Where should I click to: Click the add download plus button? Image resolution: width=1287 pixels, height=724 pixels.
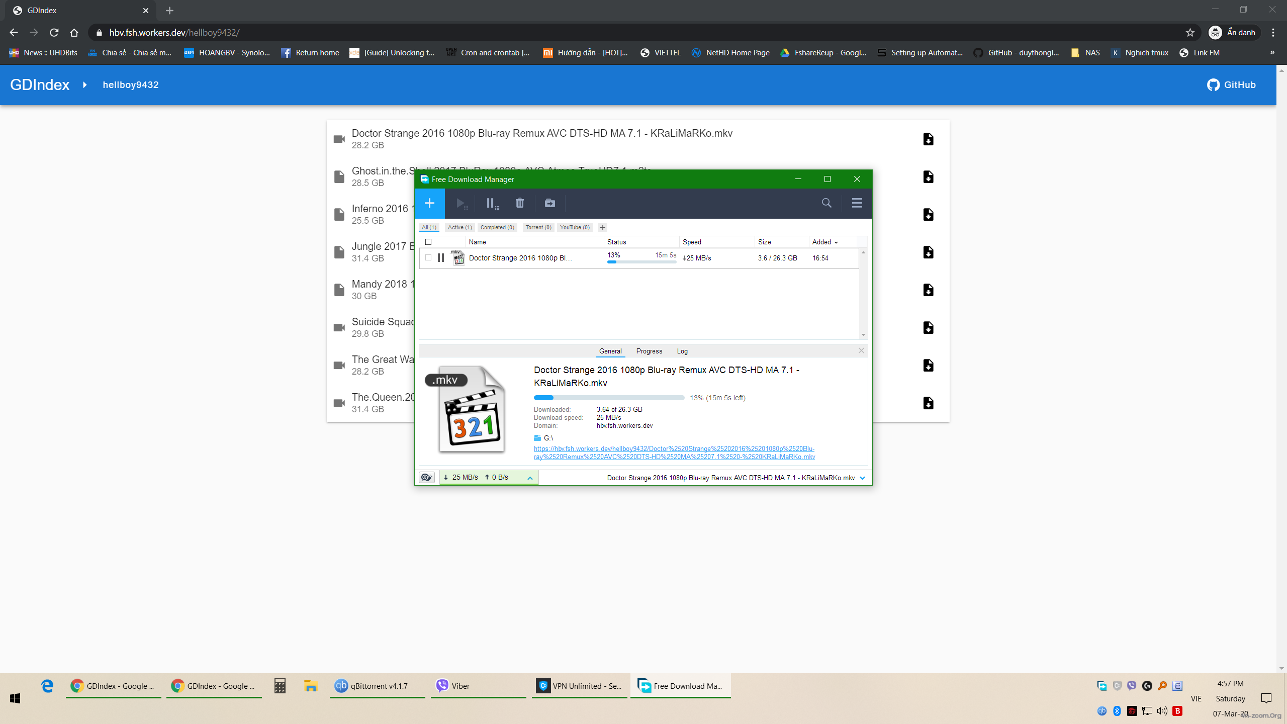pyautogui.click(x=429, y=203)
